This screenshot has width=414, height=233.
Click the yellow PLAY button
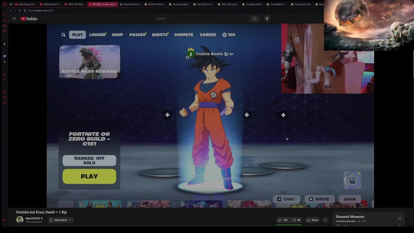(89, 176)
